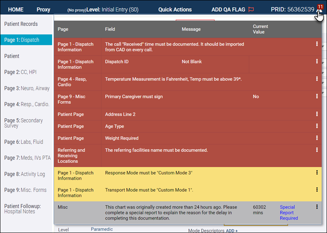Screen dimensions: 327x233
Task: Open options menu for Dispatch ID error row
Action: 317,62
